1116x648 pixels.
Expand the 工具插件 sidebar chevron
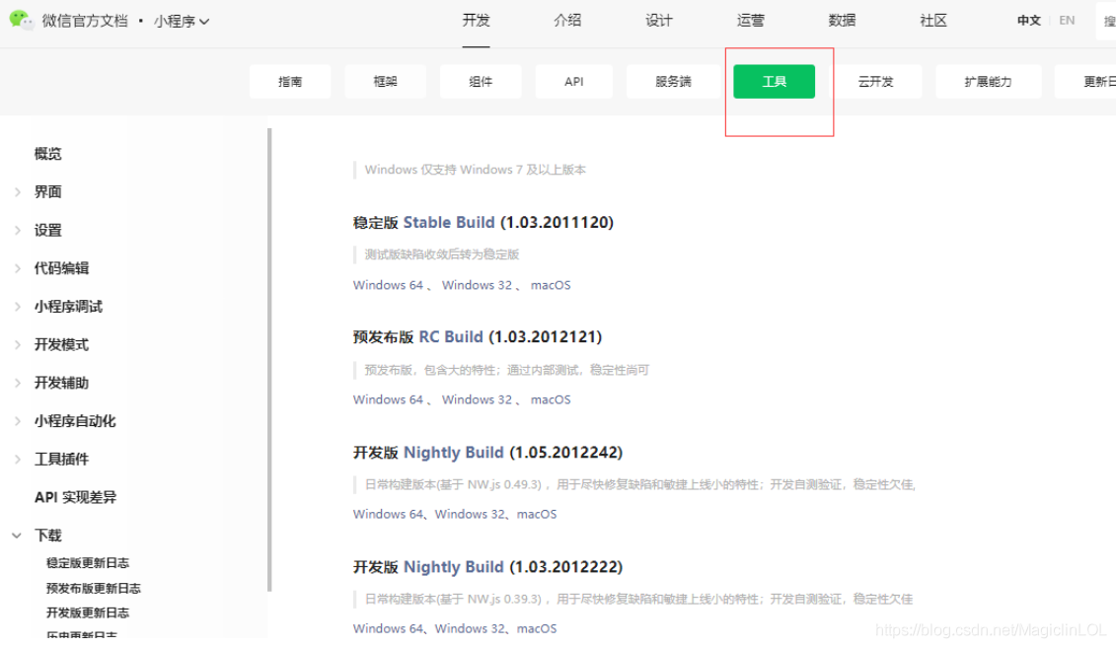[18, 460]
